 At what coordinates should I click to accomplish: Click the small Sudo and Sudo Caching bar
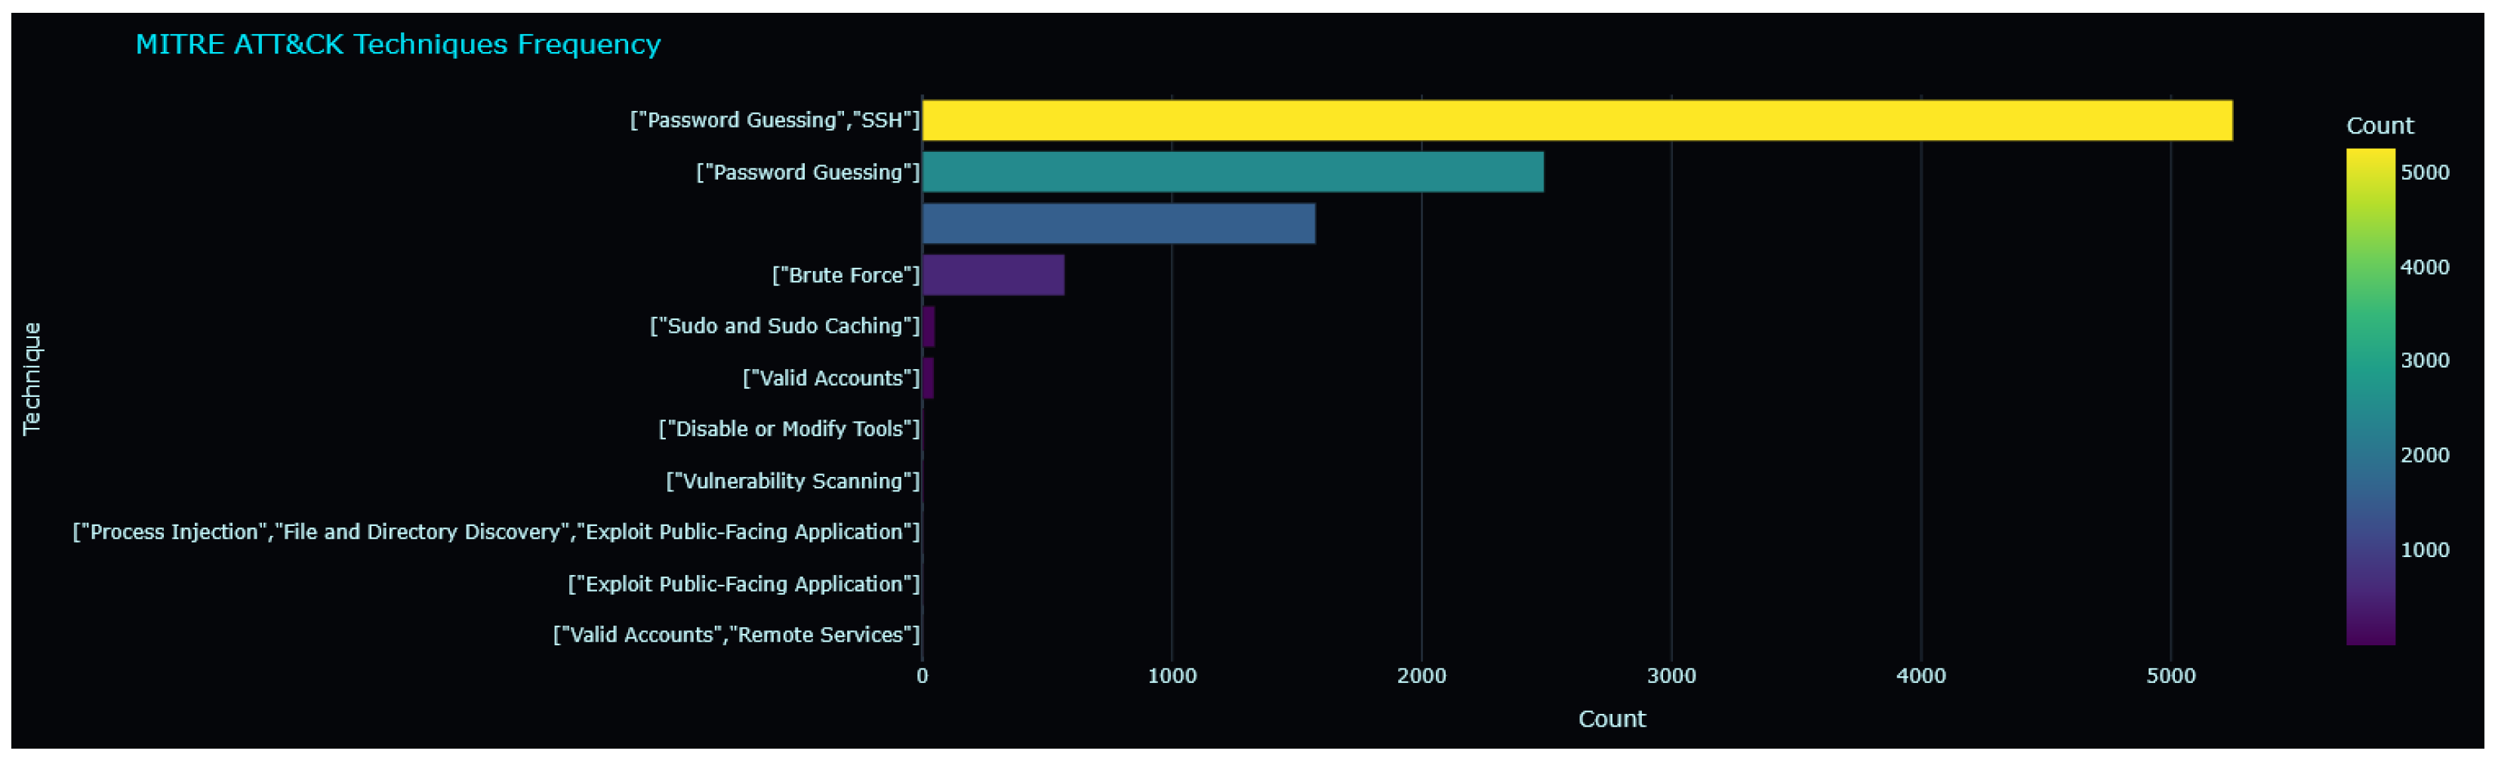[928, 326]
